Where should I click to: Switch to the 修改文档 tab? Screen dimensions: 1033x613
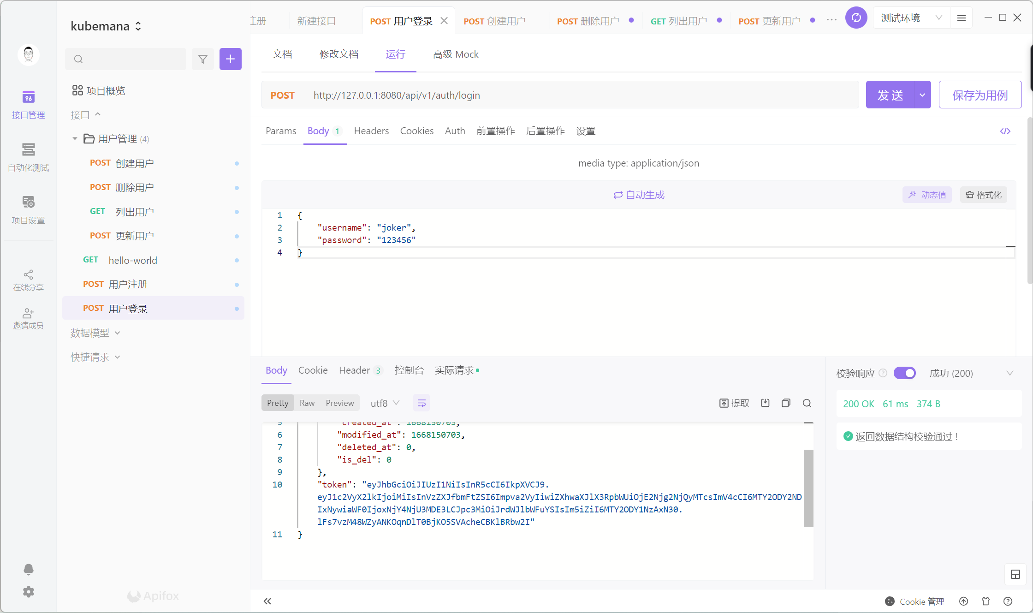click(x=339, y=54)
